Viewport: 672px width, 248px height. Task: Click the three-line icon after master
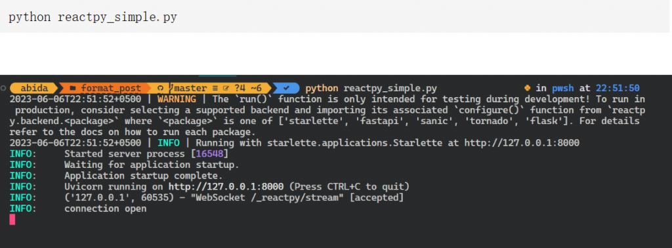215,89
